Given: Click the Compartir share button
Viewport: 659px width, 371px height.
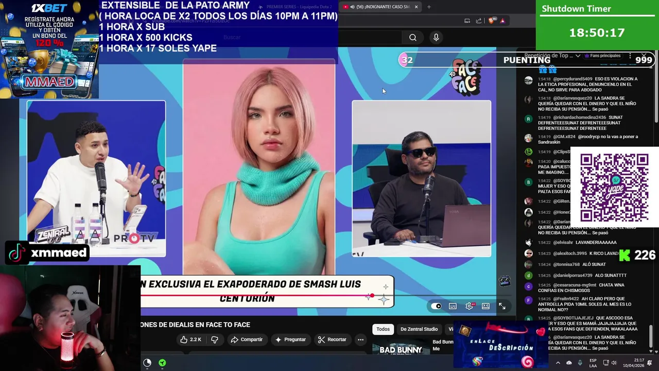Looking at the screenshot, I should (x=247, y=340).
